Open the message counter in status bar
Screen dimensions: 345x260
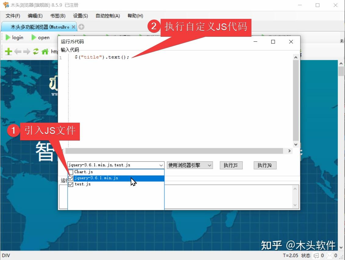(316, 255)
